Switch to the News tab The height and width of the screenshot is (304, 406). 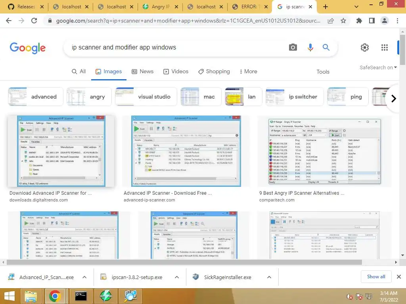(x=142, y=72)
